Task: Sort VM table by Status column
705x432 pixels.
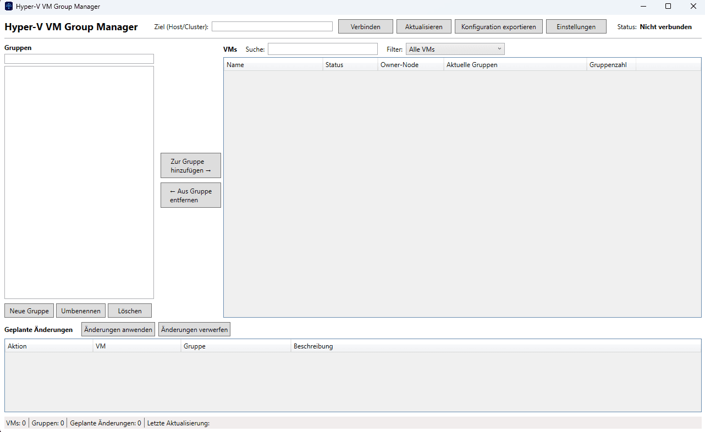Action: click(350, 65)
